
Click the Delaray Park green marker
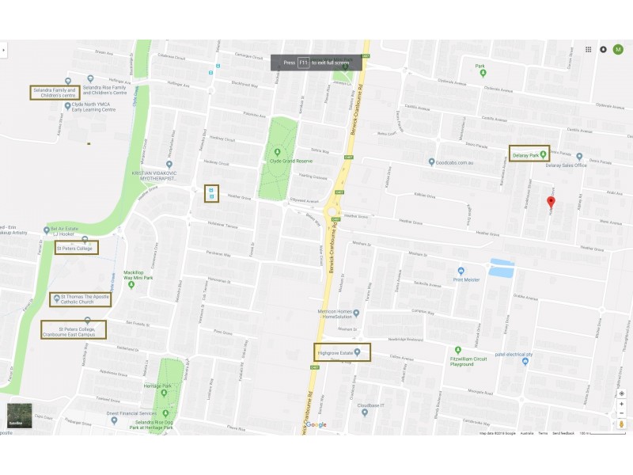click(x=543, y=154)
